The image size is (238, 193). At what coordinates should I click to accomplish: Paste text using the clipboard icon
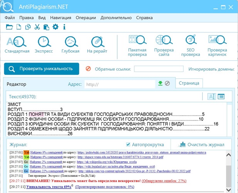click(46, 27)
